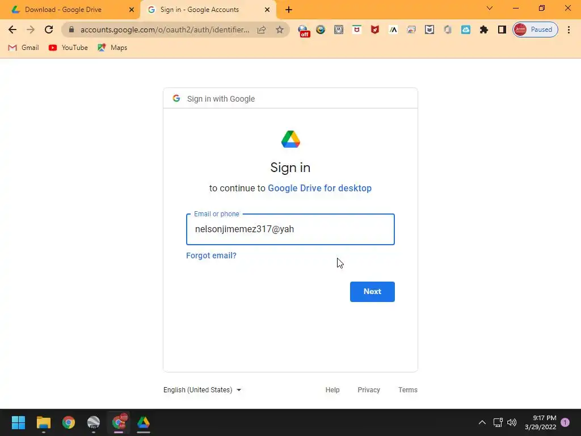Click the McAfee red shield extension icon
This screenshot has height=436, width=581.
(x=375, y=30)
